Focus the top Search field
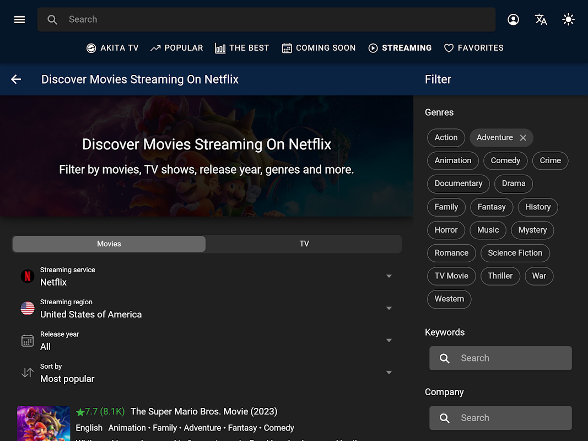588x441 pixels. click(x=266, y=19)
